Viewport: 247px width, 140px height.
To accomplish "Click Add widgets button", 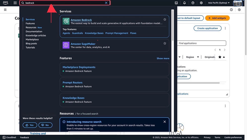I will pyautogui.click(x=217, y=18).
